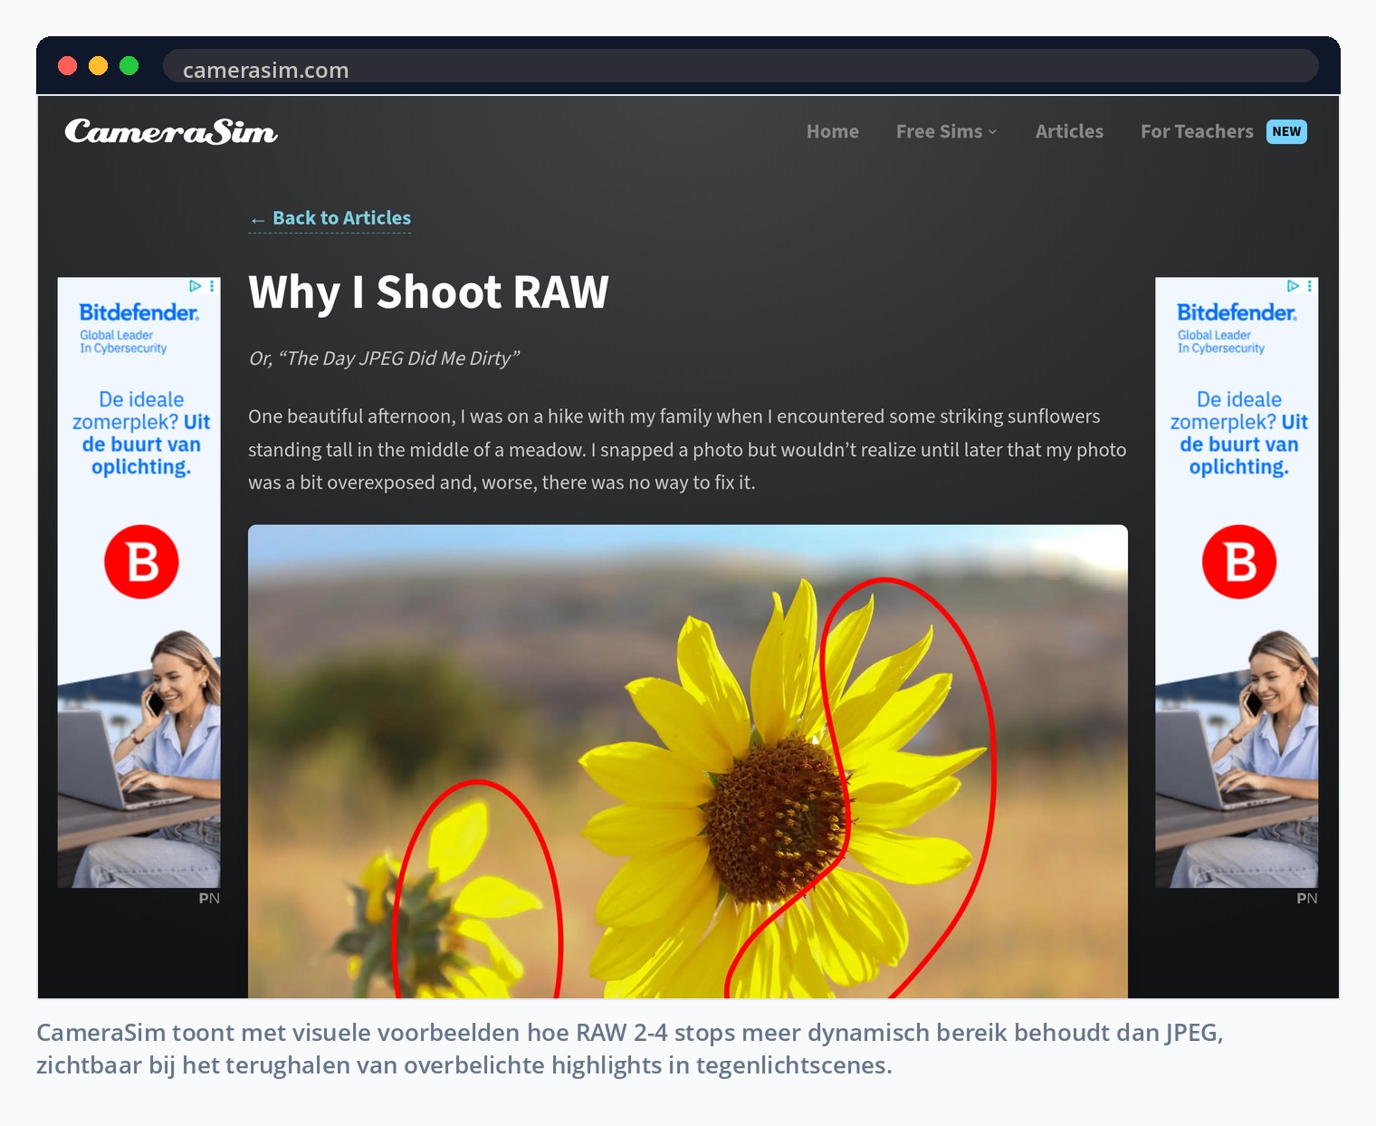Minimize window using the yellow button
Screen dimensions: 1376x1126
(x=99, y=66)
